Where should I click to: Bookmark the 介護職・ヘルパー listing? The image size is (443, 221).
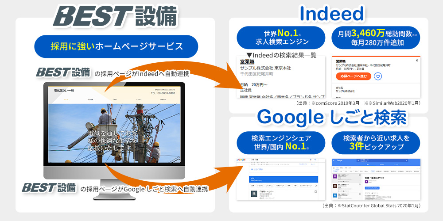(315, 191)
